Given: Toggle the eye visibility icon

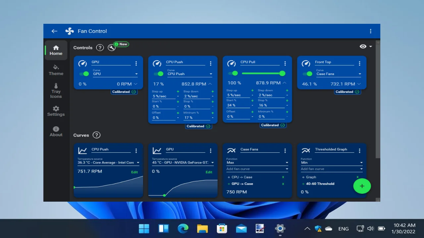Looking at the screenshot, I should click(363, 47).
